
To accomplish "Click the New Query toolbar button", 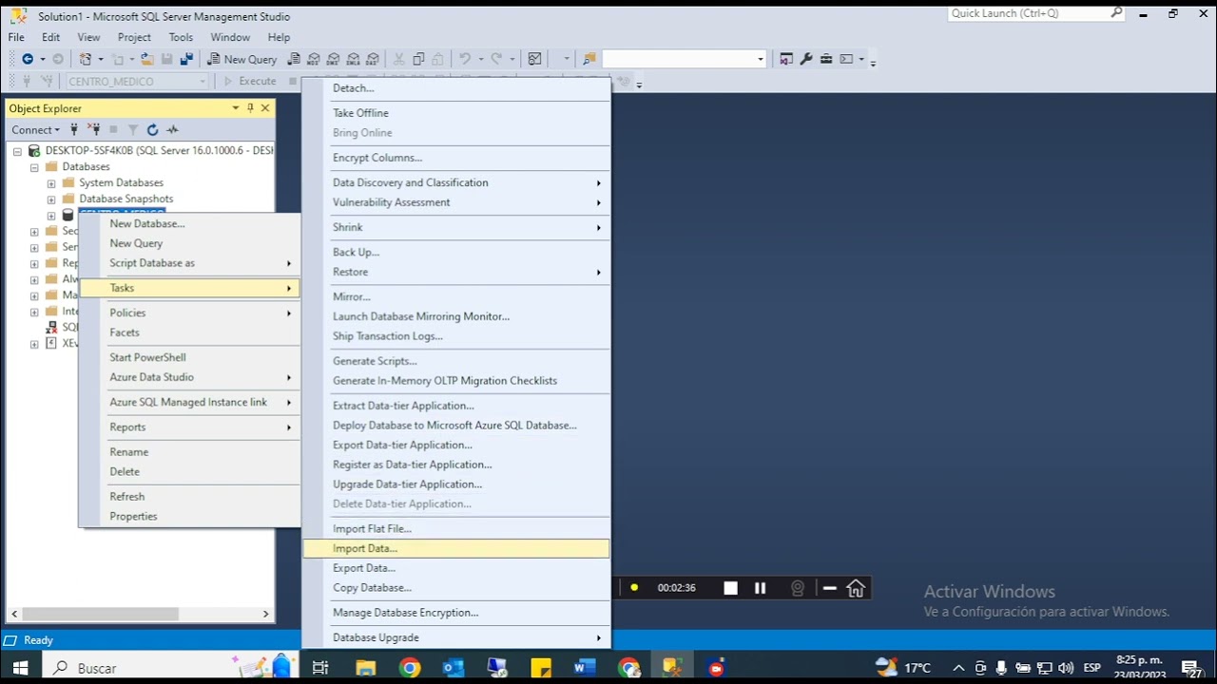I will (x=241, y=59).
